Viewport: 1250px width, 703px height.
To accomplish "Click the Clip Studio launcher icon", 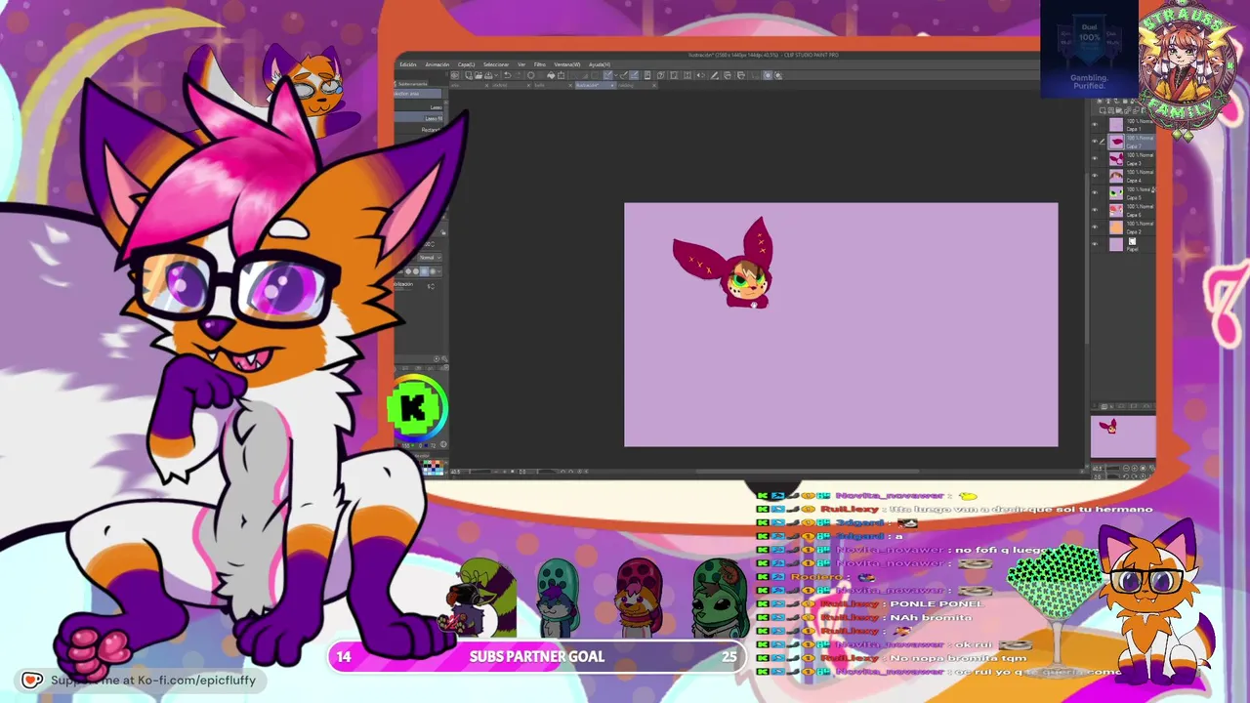I will [457, 75].
